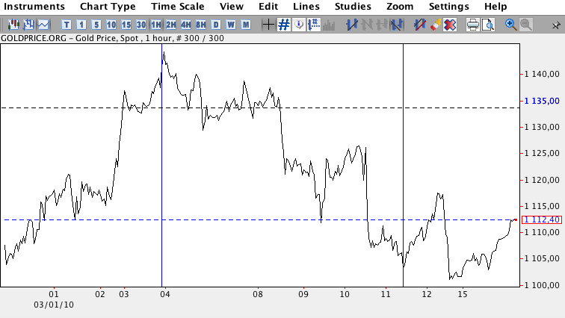Click the eraser icon to remove a line
The width and height of the screenshot is (565, 318).
[x=435, y=25]
